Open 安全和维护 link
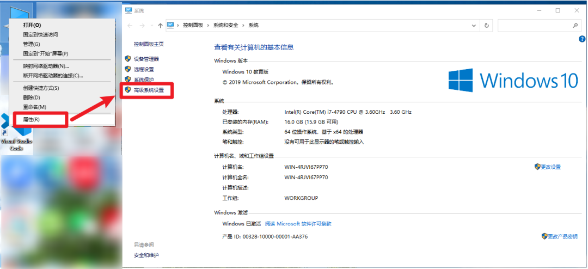The image size is (588, 269). coord(146,255)
